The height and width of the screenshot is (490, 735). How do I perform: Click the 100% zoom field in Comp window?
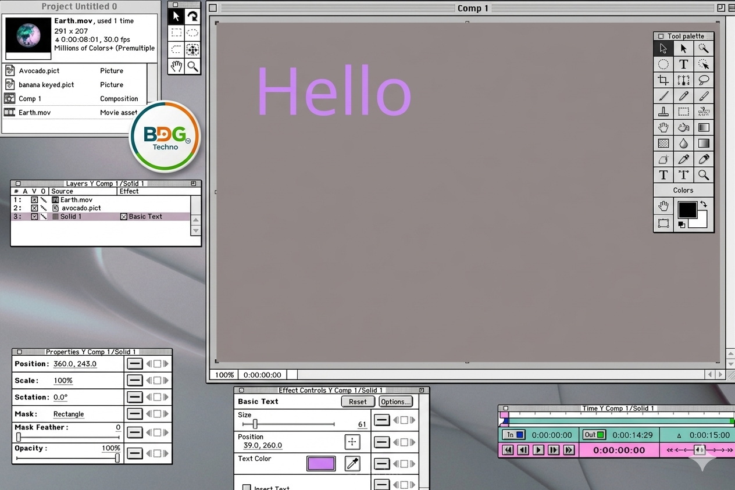[x=224, y=375]
